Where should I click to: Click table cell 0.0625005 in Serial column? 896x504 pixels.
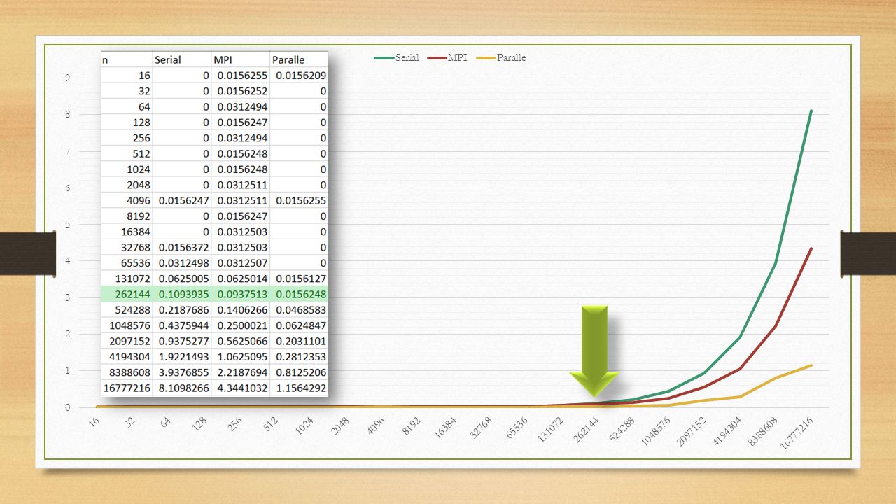[x=183, y=279]
